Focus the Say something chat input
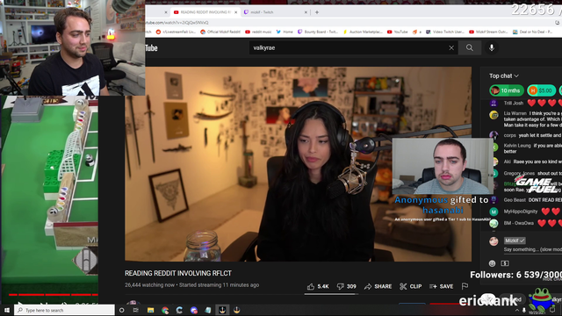The width and height of the screenshot is (562, 316). coord(532,249)
